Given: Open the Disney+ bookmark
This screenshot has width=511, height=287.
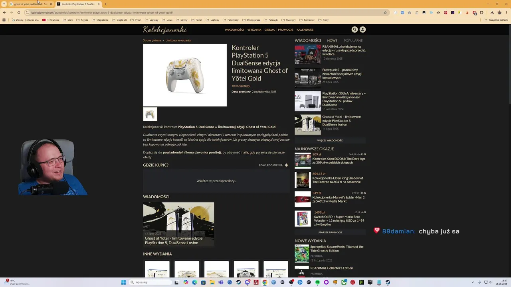Looking at the screenshot, I should click(x=25, y=20).
